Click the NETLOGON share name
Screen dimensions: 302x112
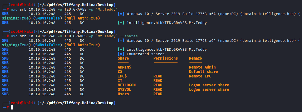(x=127, y=85)
